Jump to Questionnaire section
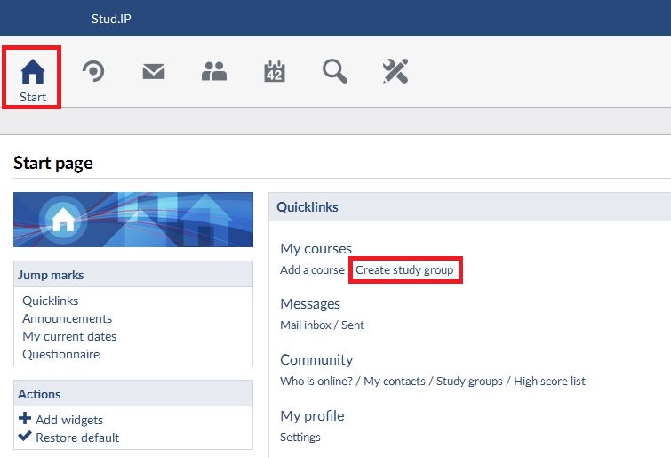 click(x=60, y=354)
